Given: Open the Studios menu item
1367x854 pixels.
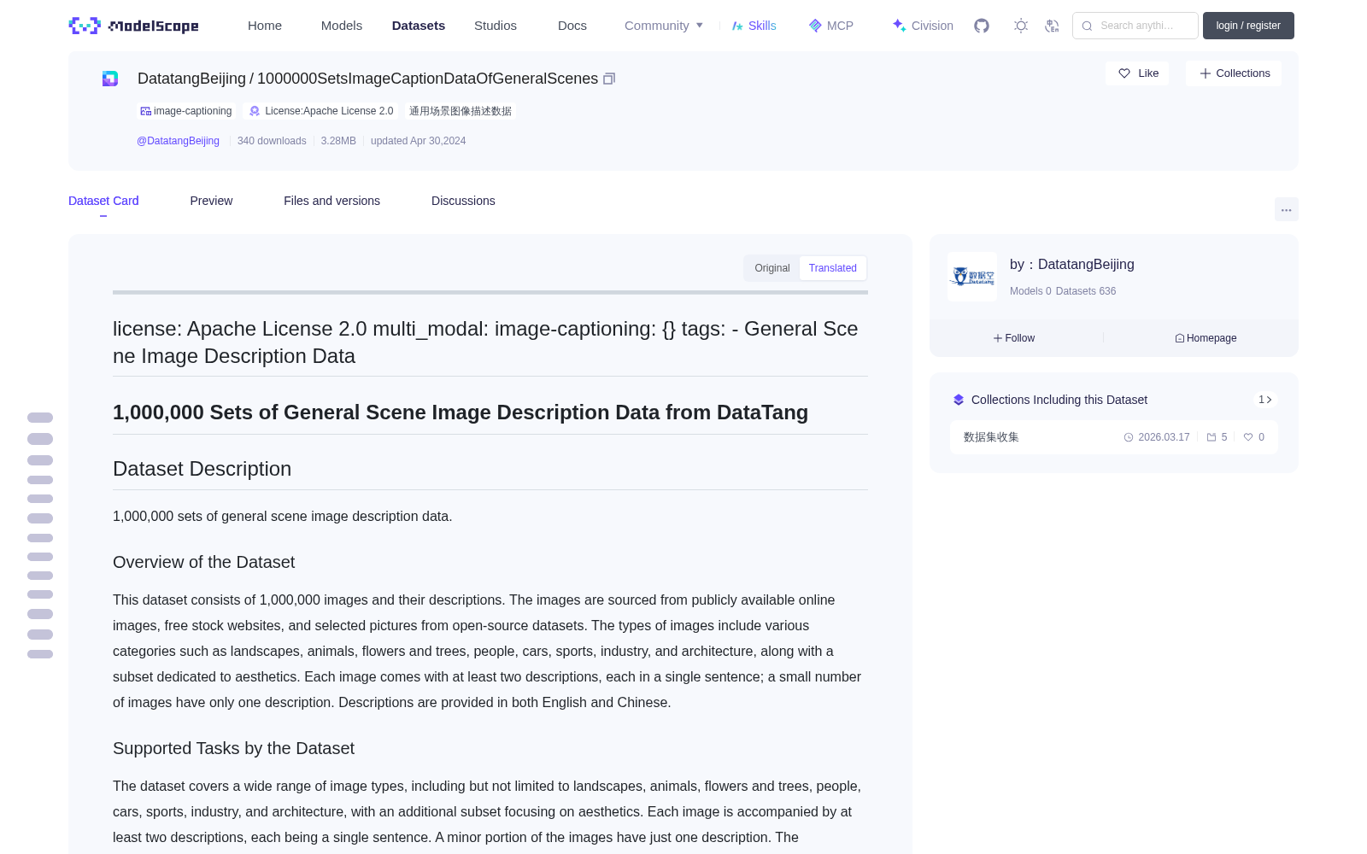Looking at the screenshot, I should tap(496, 26).
